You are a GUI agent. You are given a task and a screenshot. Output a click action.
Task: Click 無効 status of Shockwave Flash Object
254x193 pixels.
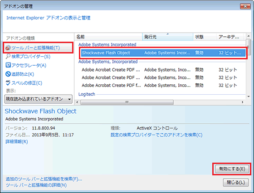click(x=199, y=53)
